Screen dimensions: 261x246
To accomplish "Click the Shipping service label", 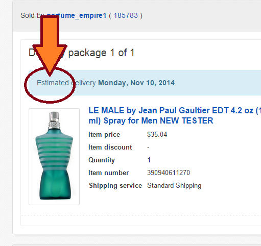I will (115, 185).
